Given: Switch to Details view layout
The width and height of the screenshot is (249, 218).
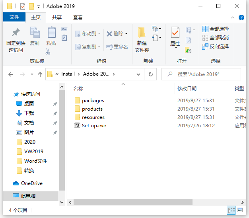Looking at the screenshot, I should [231, 210].
